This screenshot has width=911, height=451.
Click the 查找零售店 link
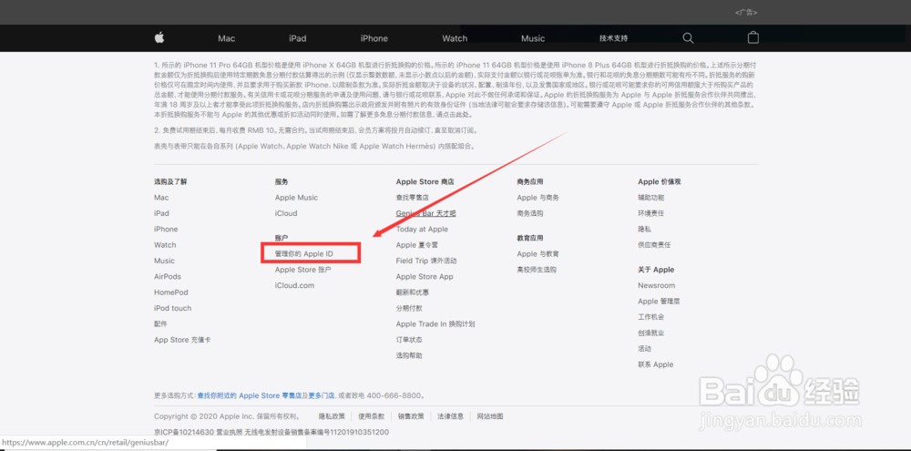pos(413,198)
